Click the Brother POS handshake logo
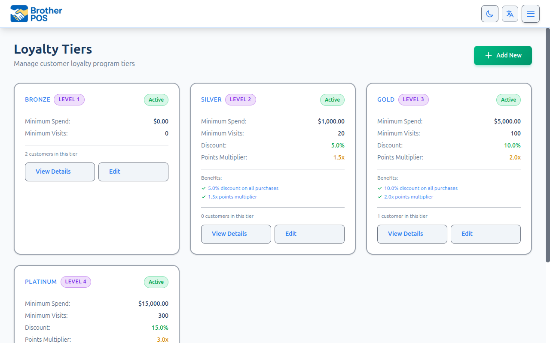550x343 pixels. [x=19, y=14]
